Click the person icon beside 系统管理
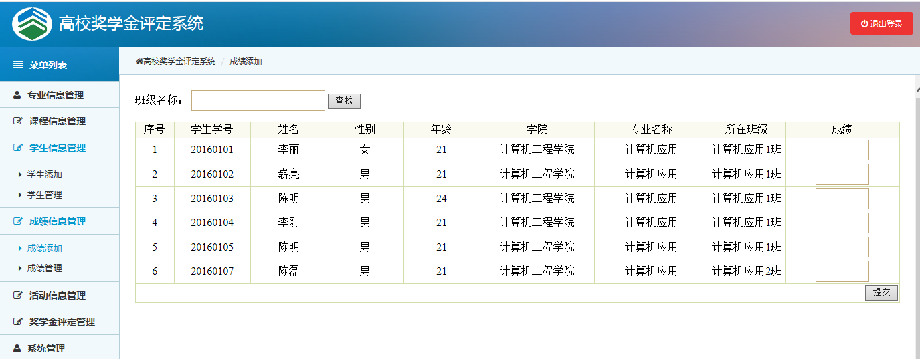Screen dimensions: 920x359 (17, 348)
